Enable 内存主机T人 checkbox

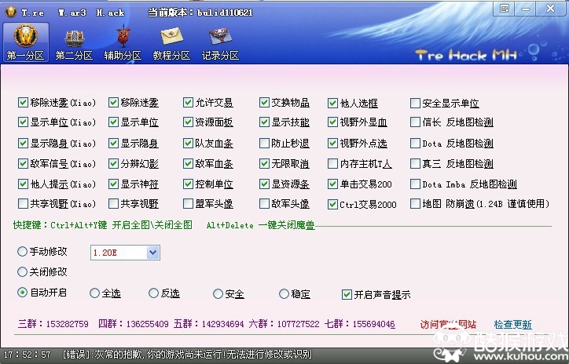(x=332, y=164)
